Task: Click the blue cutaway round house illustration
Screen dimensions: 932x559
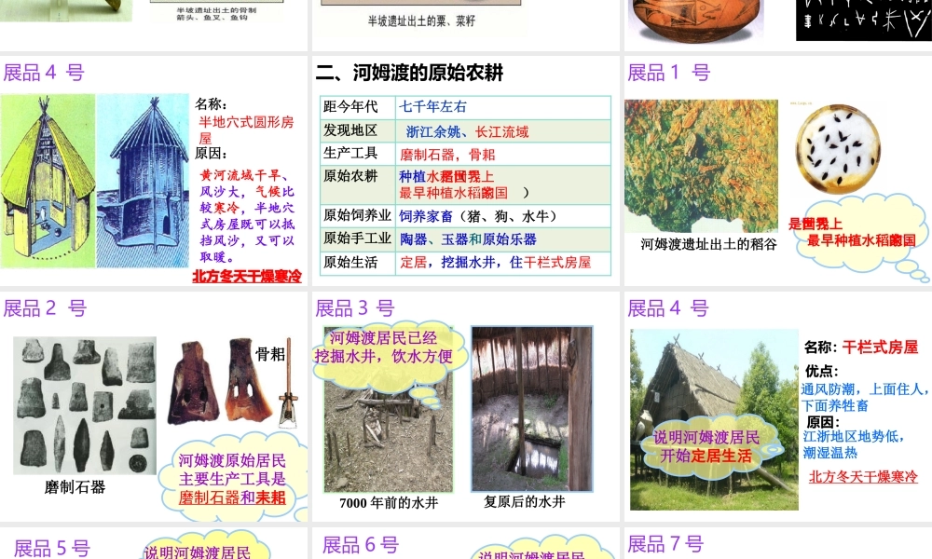Action: [143, 181]
